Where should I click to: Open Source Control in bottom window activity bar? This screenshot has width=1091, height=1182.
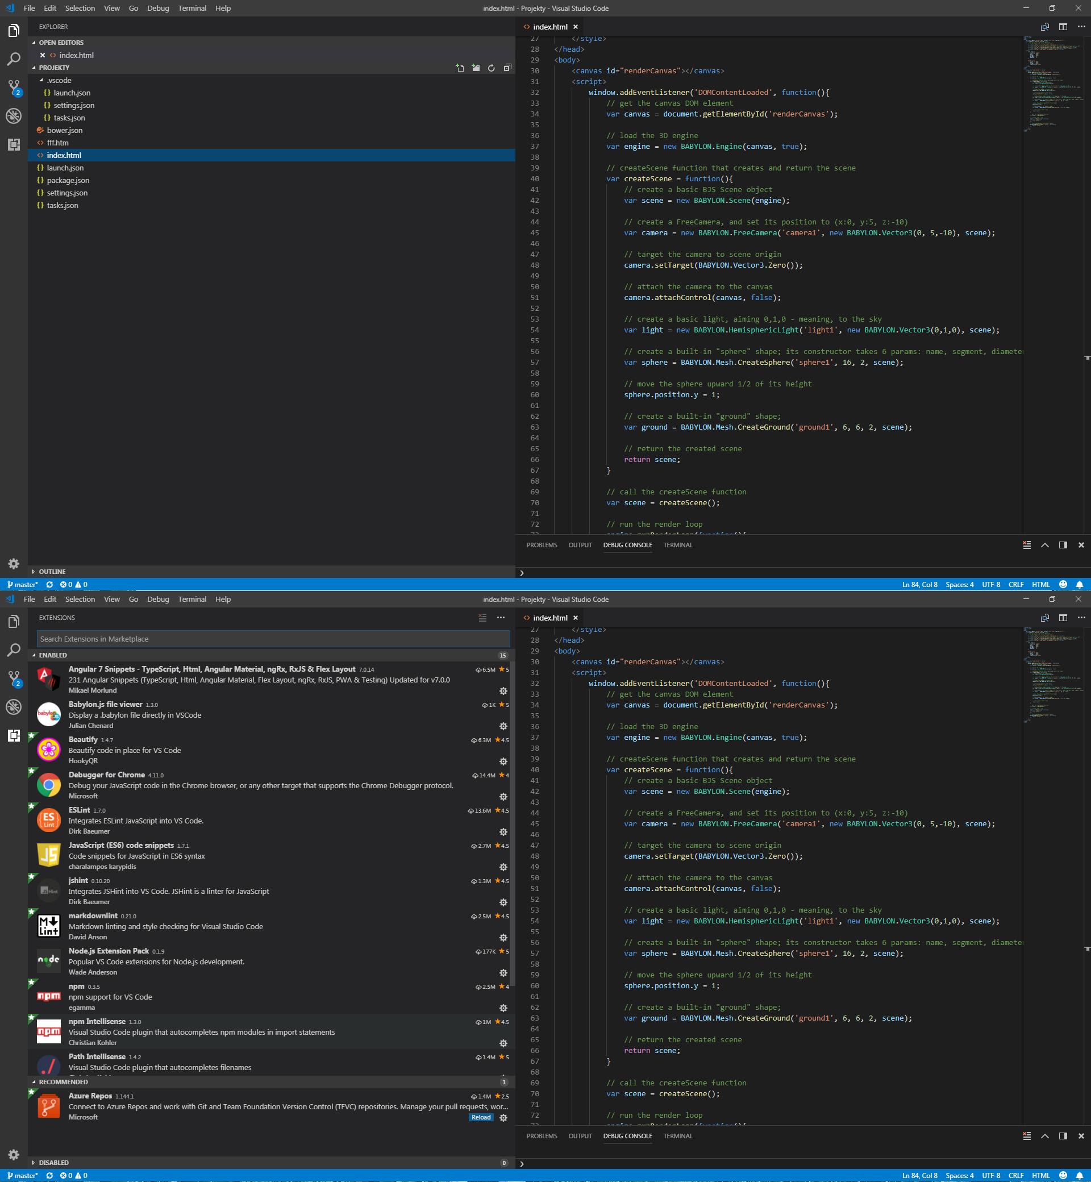[x=14, y=679]
